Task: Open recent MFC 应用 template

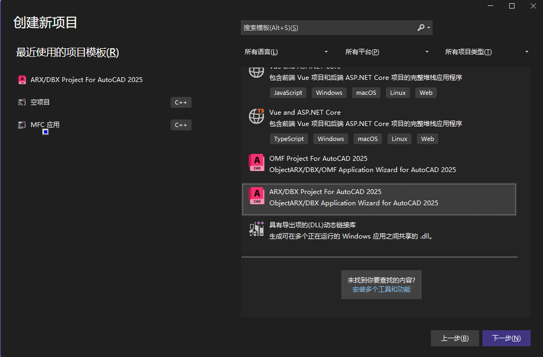Action: click(45, 125)
